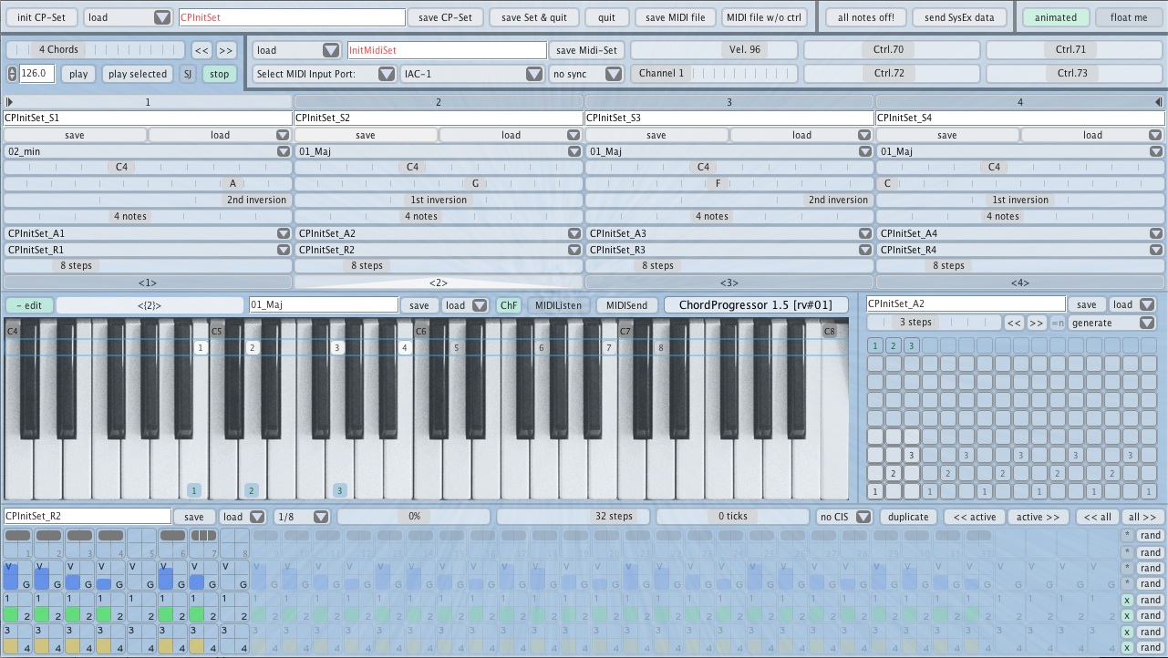This screenshot has width=1168, height=658.
Task: Click the << button in the arpeggio panel
Action: point(1014,322)
